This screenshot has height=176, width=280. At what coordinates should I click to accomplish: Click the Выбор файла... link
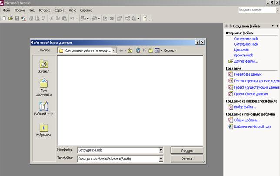pos(245,107)
